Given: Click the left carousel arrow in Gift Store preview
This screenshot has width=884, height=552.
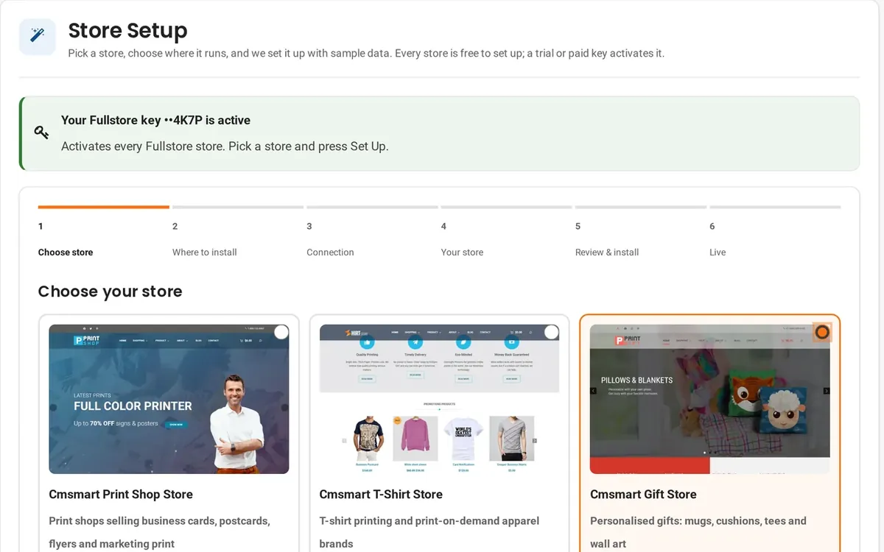Looking at the screenshot, I should point(594,391).
